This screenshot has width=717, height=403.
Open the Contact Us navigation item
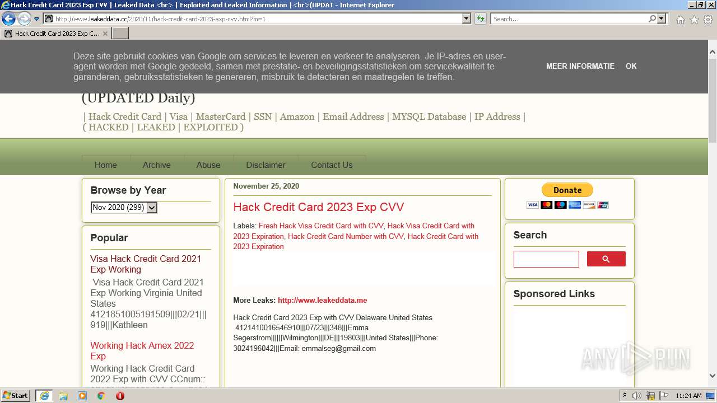coord(332,165)
